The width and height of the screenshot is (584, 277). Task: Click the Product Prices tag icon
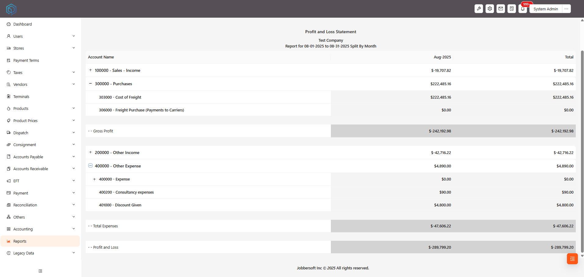[x=9, y=121]
